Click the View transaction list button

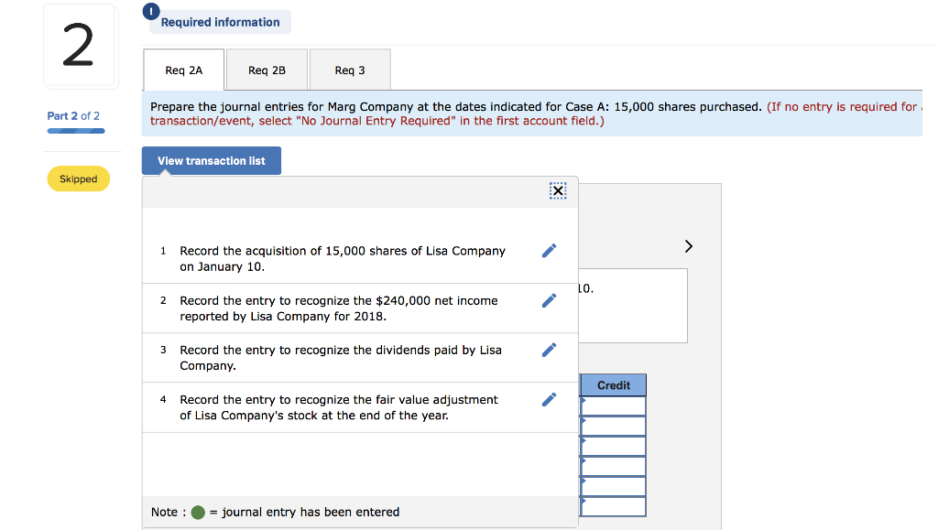[211, 160]
